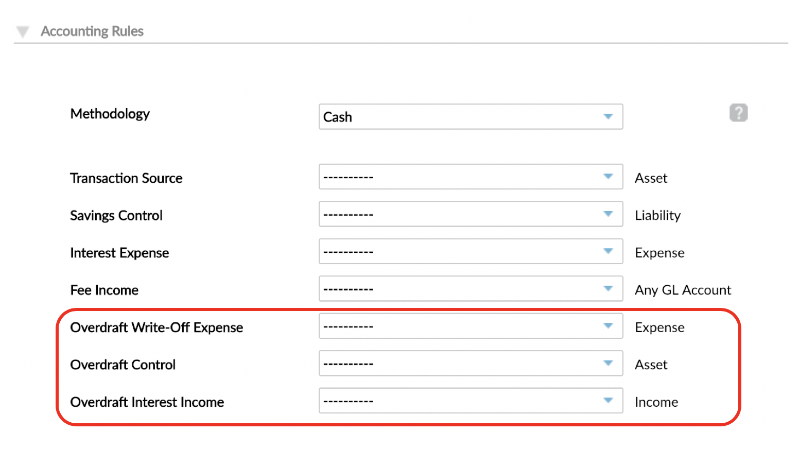Screen dimensions: 799x449
Task: Click the Overdraft Interest Income label
Action: pyautogui.click(x=147, y=402)
